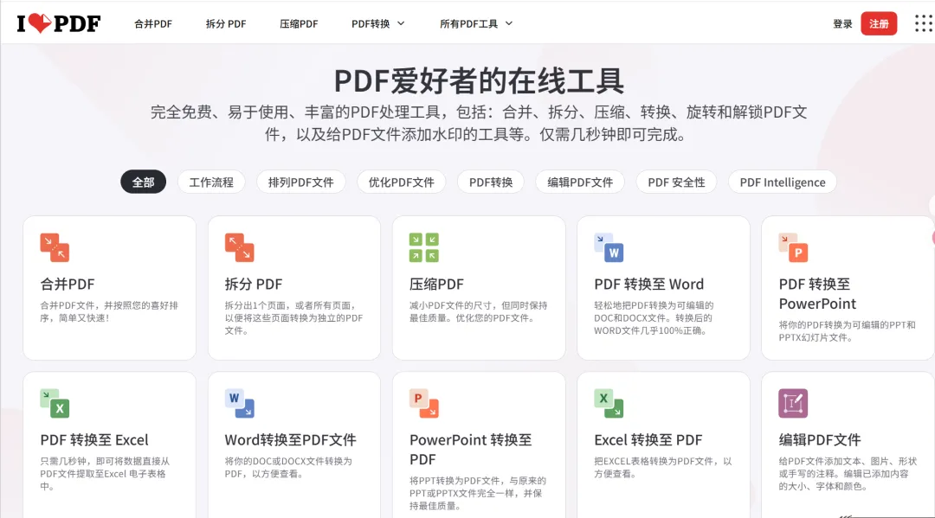Viewport: 935px width, 518px height.
Task: Click the description text under 合并PDF
Action: 109,311
